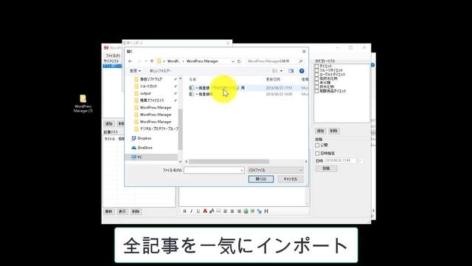Check 未分類 category

coord(316,83)
